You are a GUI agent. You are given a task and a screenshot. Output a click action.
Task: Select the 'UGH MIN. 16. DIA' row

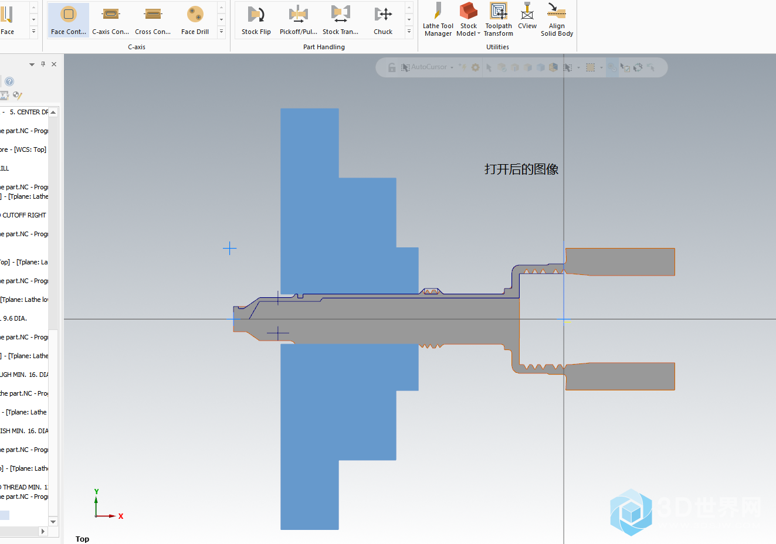24,375
